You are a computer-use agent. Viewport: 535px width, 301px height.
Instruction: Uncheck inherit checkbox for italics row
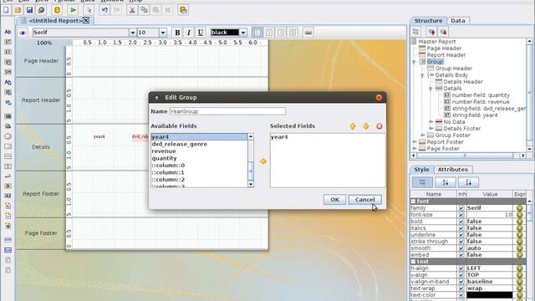point(461,228)
